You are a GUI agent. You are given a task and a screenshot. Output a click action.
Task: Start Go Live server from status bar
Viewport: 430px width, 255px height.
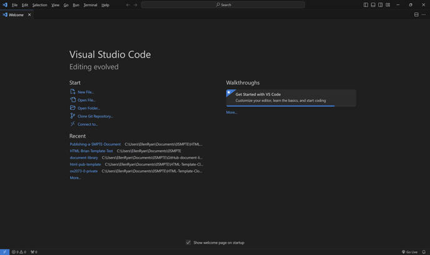tap(410, 252)
